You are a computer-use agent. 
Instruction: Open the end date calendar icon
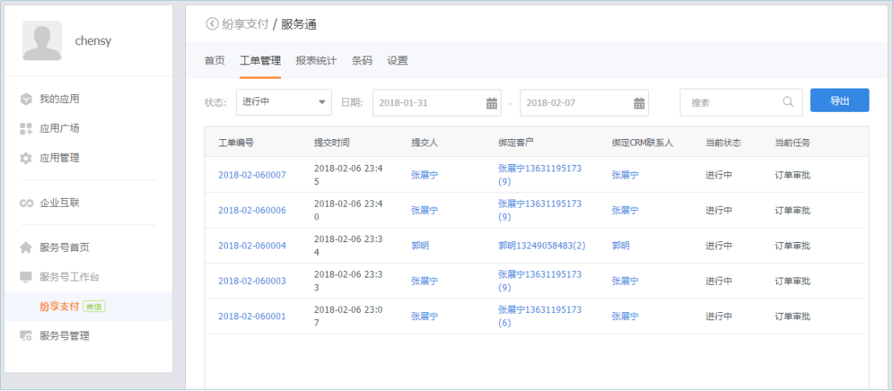coord(639,103)
